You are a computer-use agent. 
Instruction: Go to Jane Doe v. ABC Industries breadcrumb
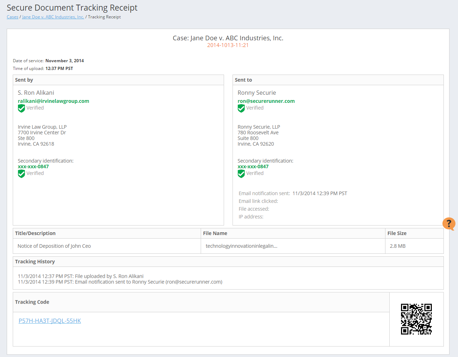[53, 17]
